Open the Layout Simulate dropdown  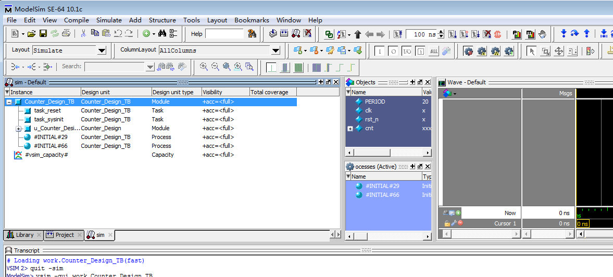click(x=102, y=51)
